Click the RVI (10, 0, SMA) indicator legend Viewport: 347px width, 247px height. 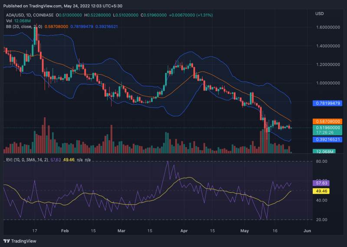[x=26, y=160]
